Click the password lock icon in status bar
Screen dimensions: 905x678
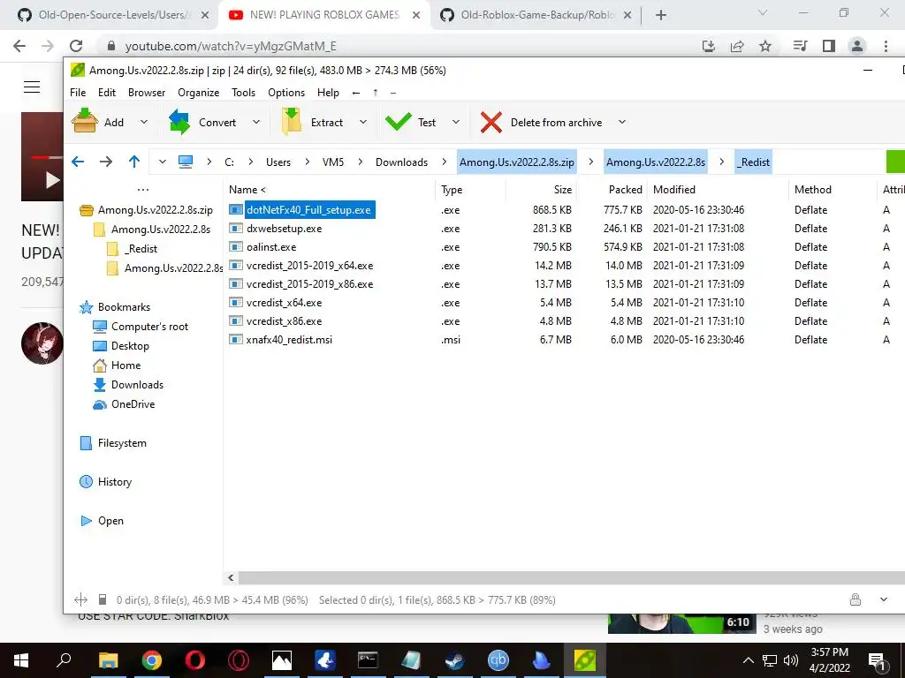click(856, 599)
